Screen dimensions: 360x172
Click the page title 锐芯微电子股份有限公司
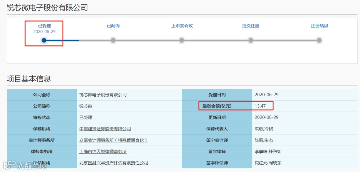tap(47, 8)
